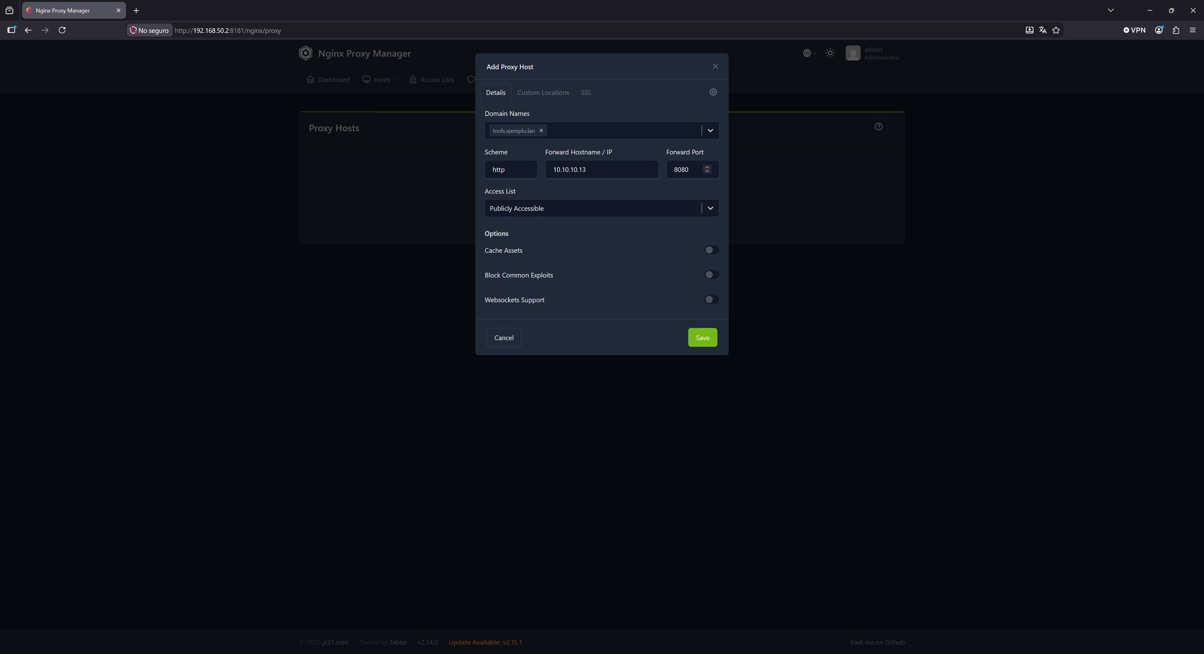Click the Options section label
The height and width of the screenshot is (654, 1204).
496,233
